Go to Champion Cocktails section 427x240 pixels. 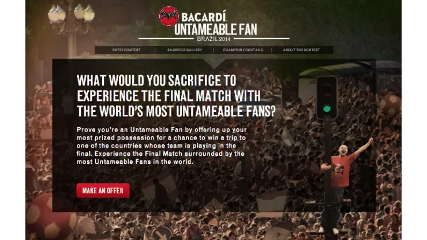pyautogui.click(x=243, y=50)
